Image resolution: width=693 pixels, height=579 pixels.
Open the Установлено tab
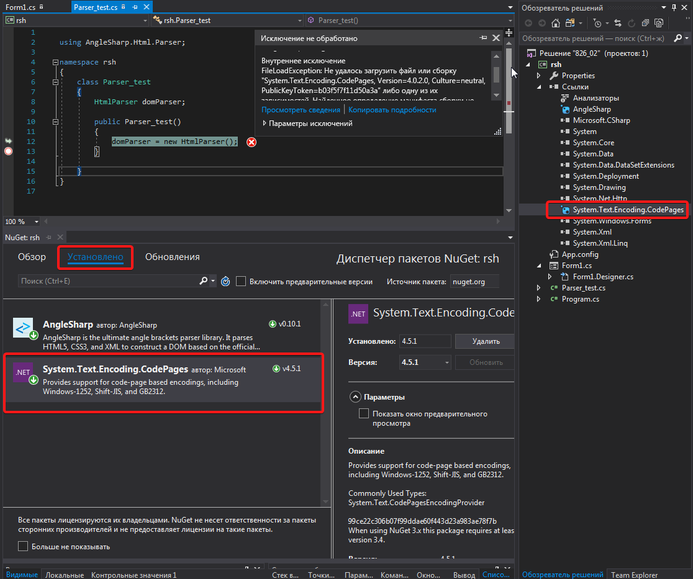point(95,256)
